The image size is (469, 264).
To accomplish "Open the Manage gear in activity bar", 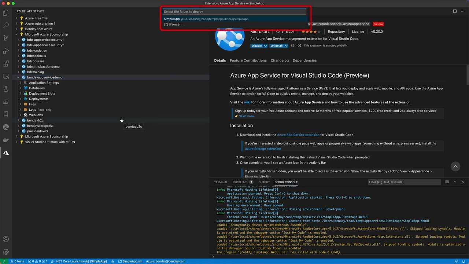I will click(x=6, y=252).
